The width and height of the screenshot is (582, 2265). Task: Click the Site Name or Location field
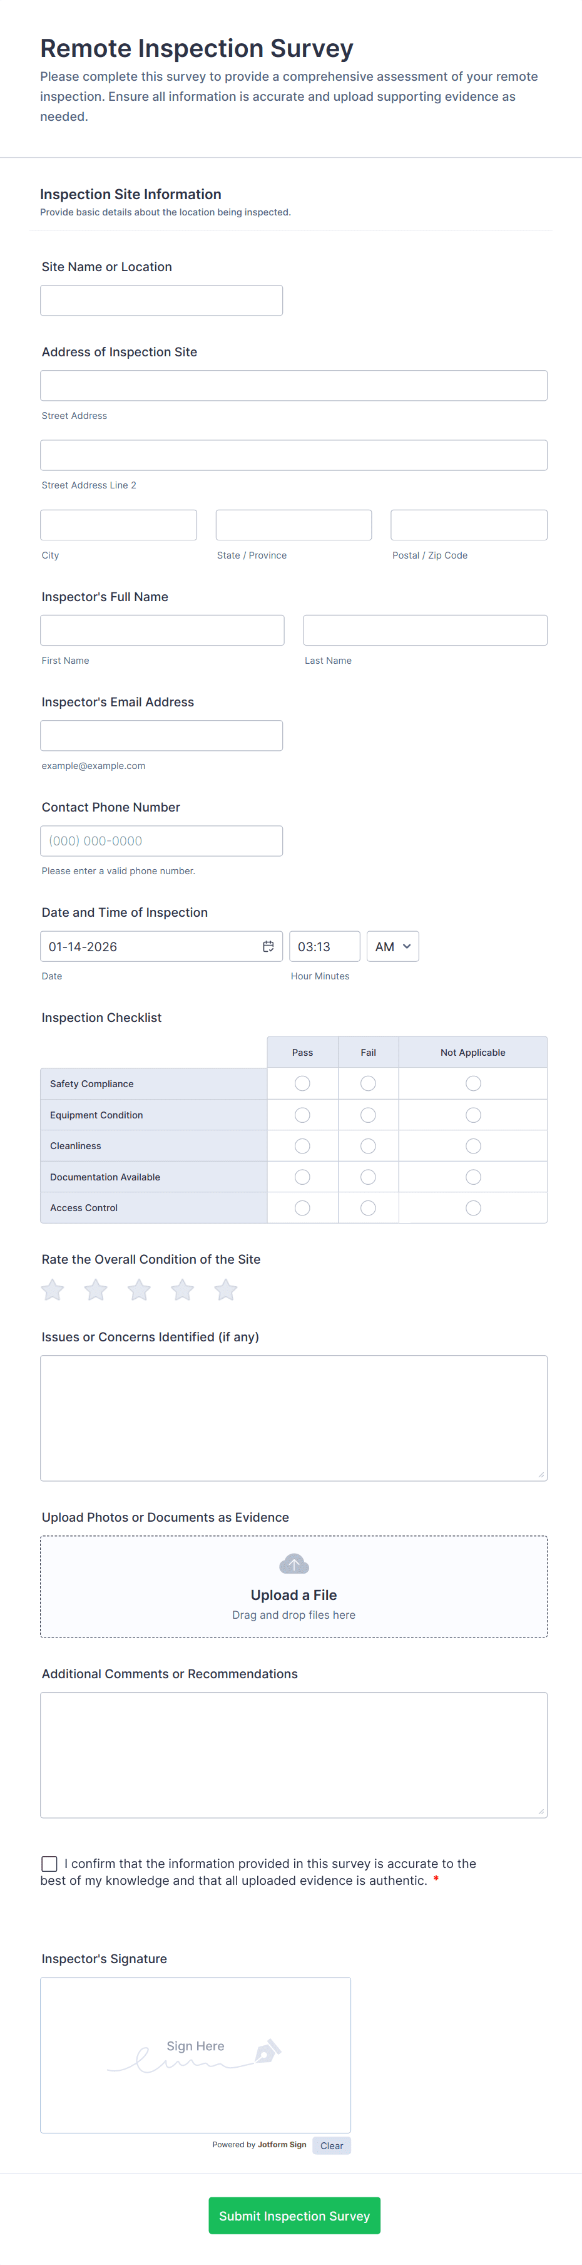tap(161, 300)
